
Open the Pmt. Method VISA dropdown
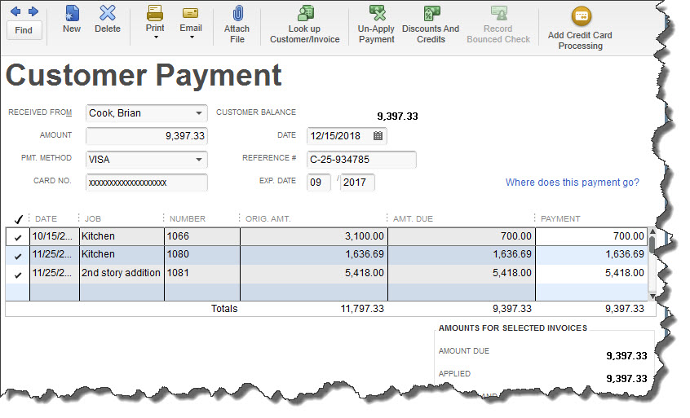[199, 160]
